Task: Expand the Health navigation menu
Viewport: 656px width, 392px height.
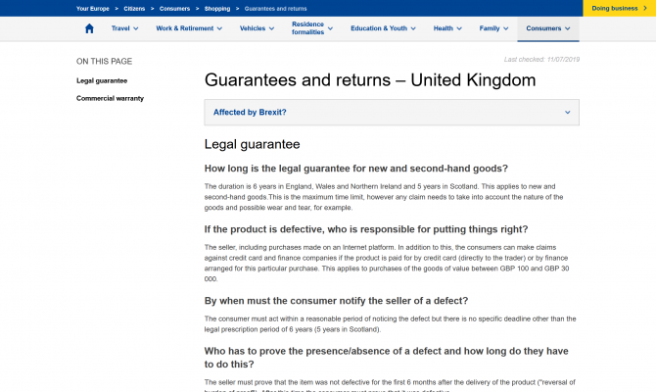Action: pyautogui.click(x=447, y=28)
